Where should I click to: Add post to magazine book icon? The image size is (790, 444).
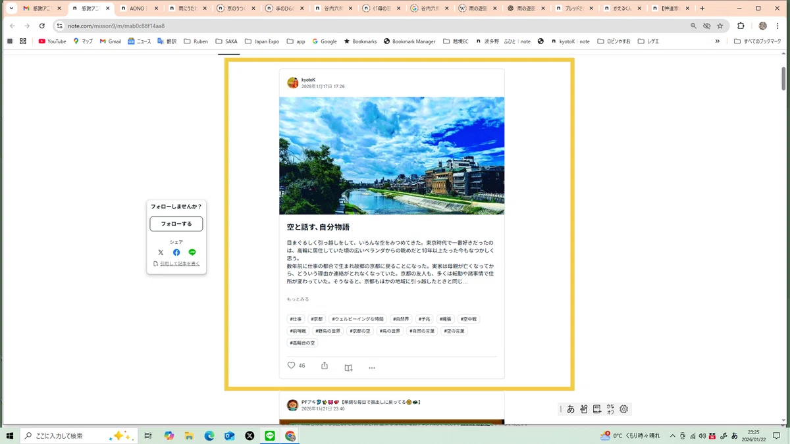click(x=349, y=368)
